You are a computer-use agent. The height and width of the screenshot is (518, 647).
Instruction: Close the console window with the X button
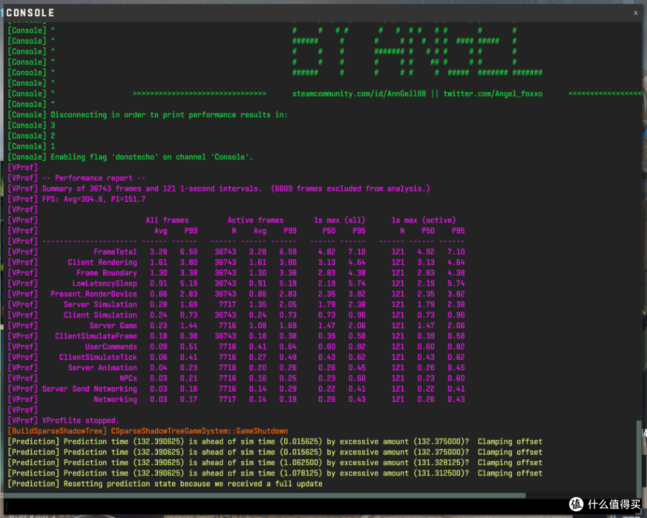(x=636, y=13)
